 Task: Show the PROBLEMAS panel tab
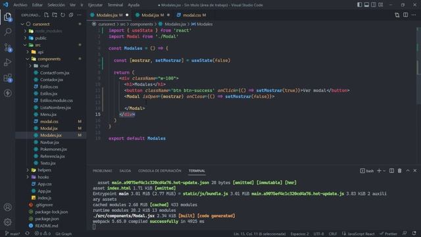(103, 171)
